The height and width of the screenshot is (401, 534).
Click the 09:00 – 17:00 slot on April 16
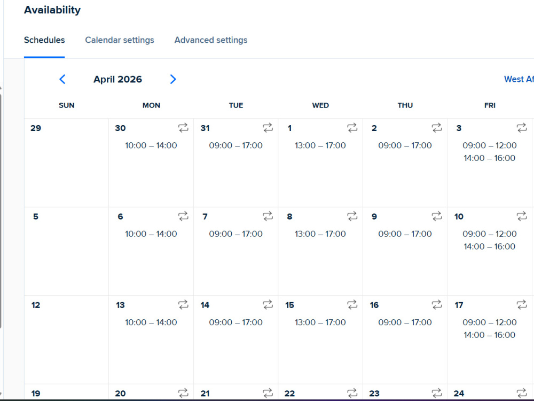pos(405,322)
